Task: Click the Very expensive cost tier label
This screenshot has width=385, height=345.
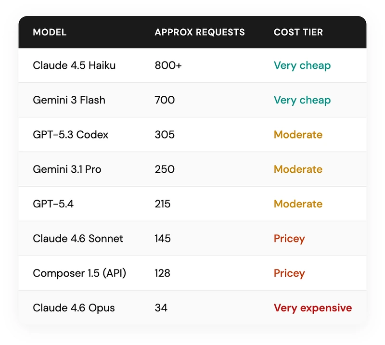Action: click(313, 308)
